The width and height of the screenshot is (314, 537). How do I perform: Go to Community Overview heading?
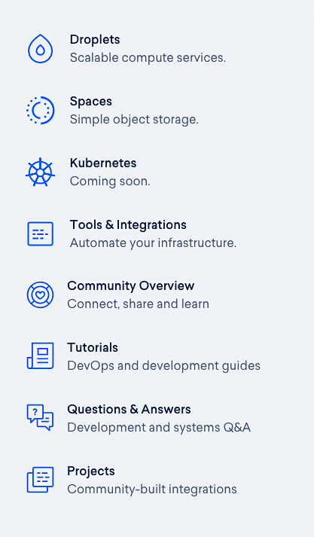click(x=131, y=285)
